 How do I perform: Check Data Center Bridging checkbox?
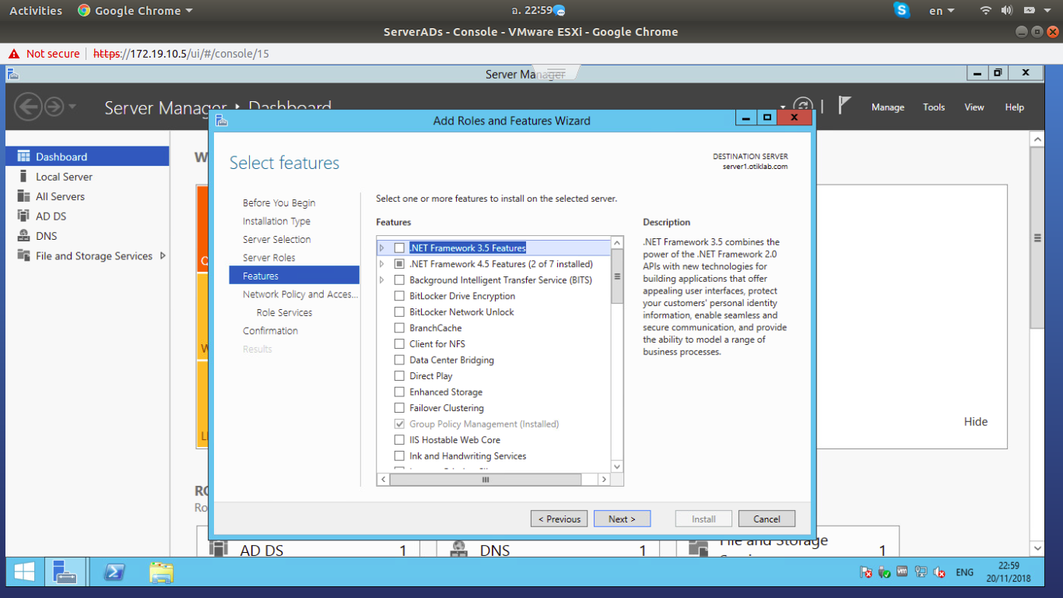pos(399,360)
